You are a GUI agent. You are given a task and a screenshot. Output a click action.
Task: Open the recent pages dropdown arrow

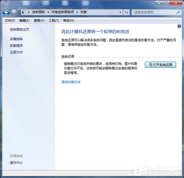pos(19,12)
